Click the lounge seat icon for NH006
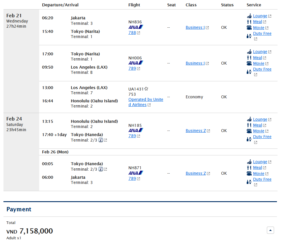 [249, 52]
